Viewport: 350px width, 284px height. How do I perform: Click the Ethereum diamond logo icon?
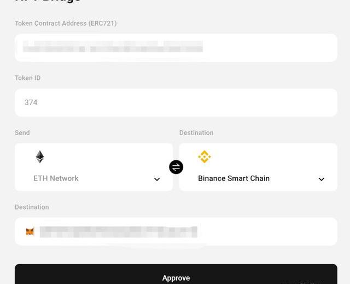(40, 157)
